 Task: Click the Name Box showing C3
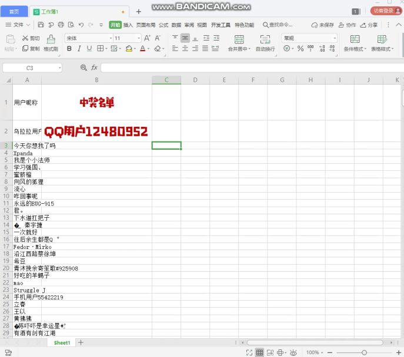point(31,68)
